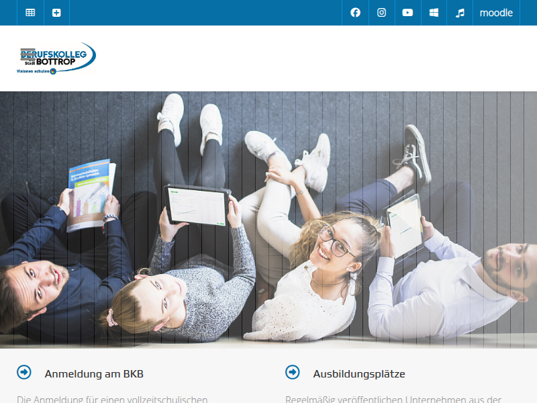Click the plus square icon
537x403 pixels.
tap(56, 13)
